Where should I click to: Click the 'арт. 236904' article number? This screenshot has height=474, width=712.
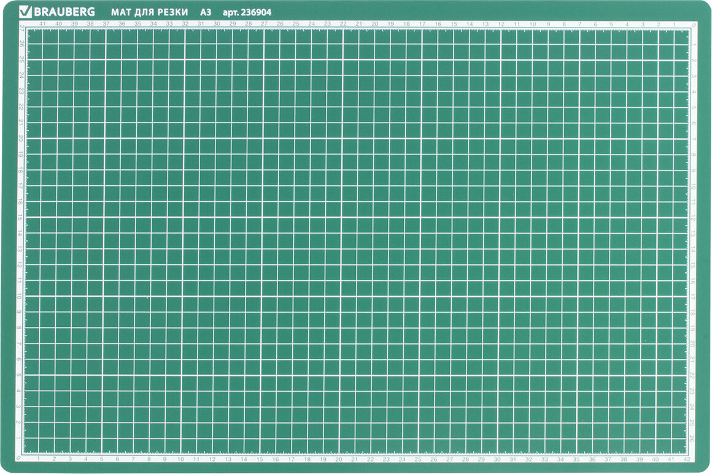247,12
